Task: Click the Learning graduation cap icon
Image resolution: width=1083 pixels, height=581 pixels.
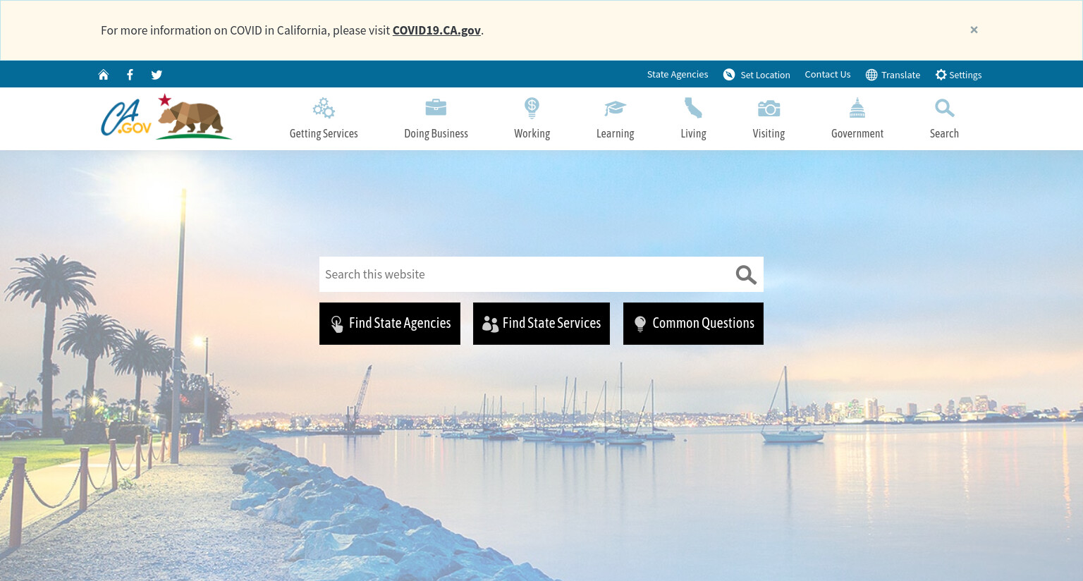Action: pos(615,108)
